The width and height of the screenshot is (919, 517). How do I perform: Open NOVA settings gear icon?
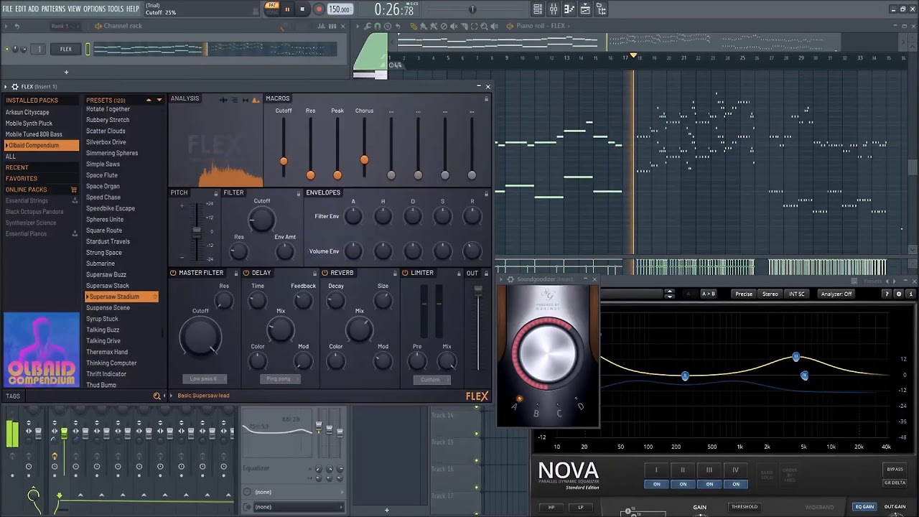pyautogui.click(x=898, y=294)
